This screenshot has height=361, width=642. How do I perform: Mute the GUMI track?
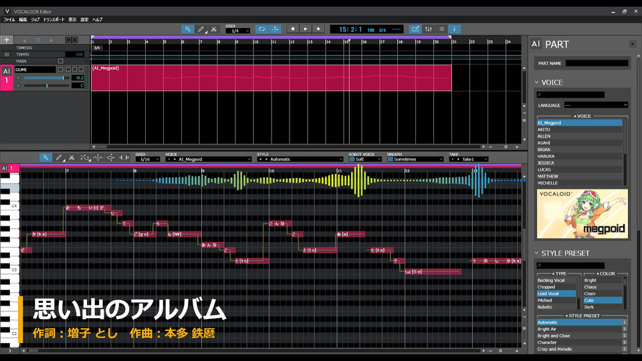click(x=68, y=70)
